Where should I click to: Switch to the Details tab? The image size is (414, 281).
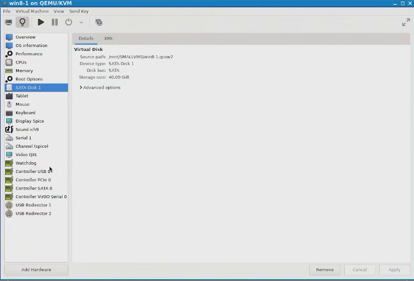[x=86, y=38]
